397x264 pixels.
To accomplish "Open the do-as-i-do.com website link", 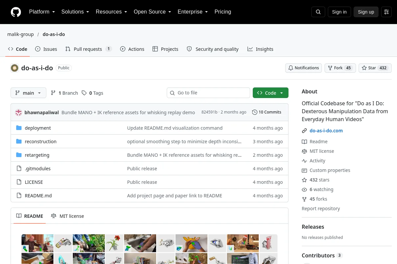I will pyautogui.click(x=326, y=131).
